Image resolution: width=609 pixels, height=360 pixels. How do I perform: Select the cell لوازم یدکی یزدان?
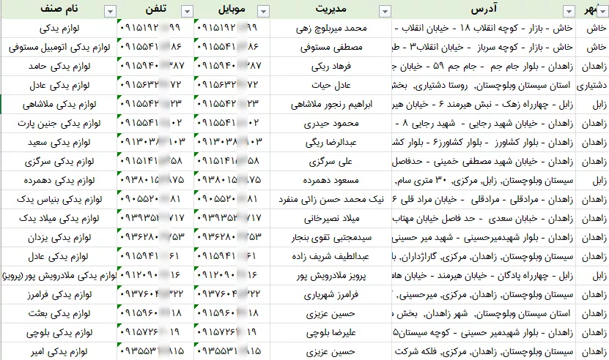(x=59, y=237)
